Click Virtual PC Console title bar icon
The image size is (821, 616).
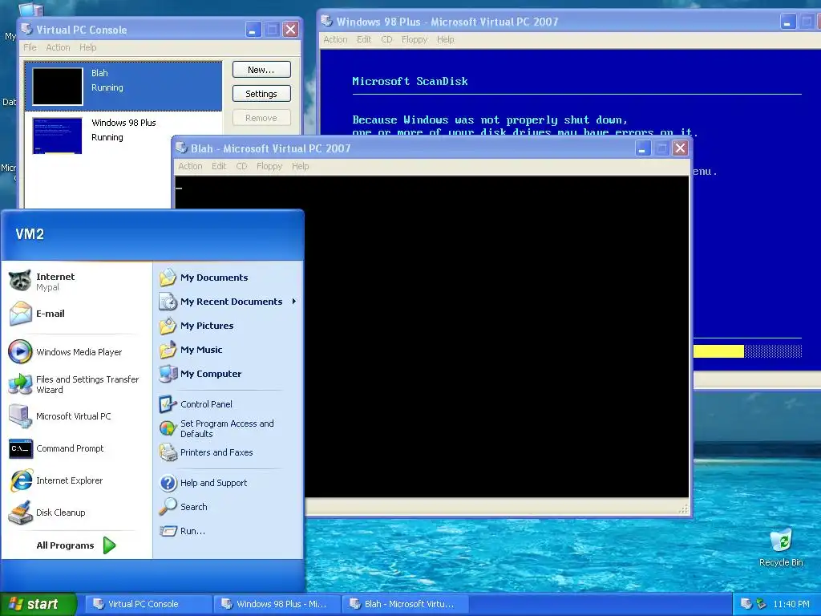[26, 29]
